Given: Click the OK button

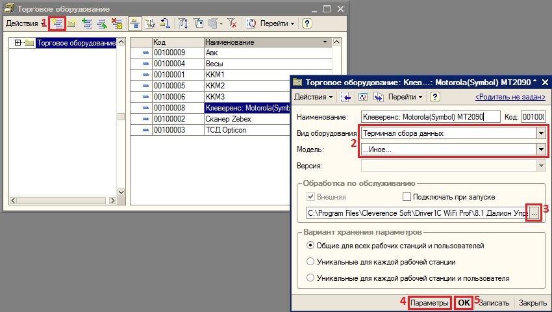Looking at the screenshot, I should pos(464,303).
